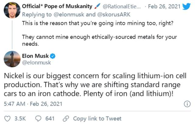Viewport: 195px width, 124px height.
Task: Click the 3.5K likes count
Action: [x=20, y=119]
